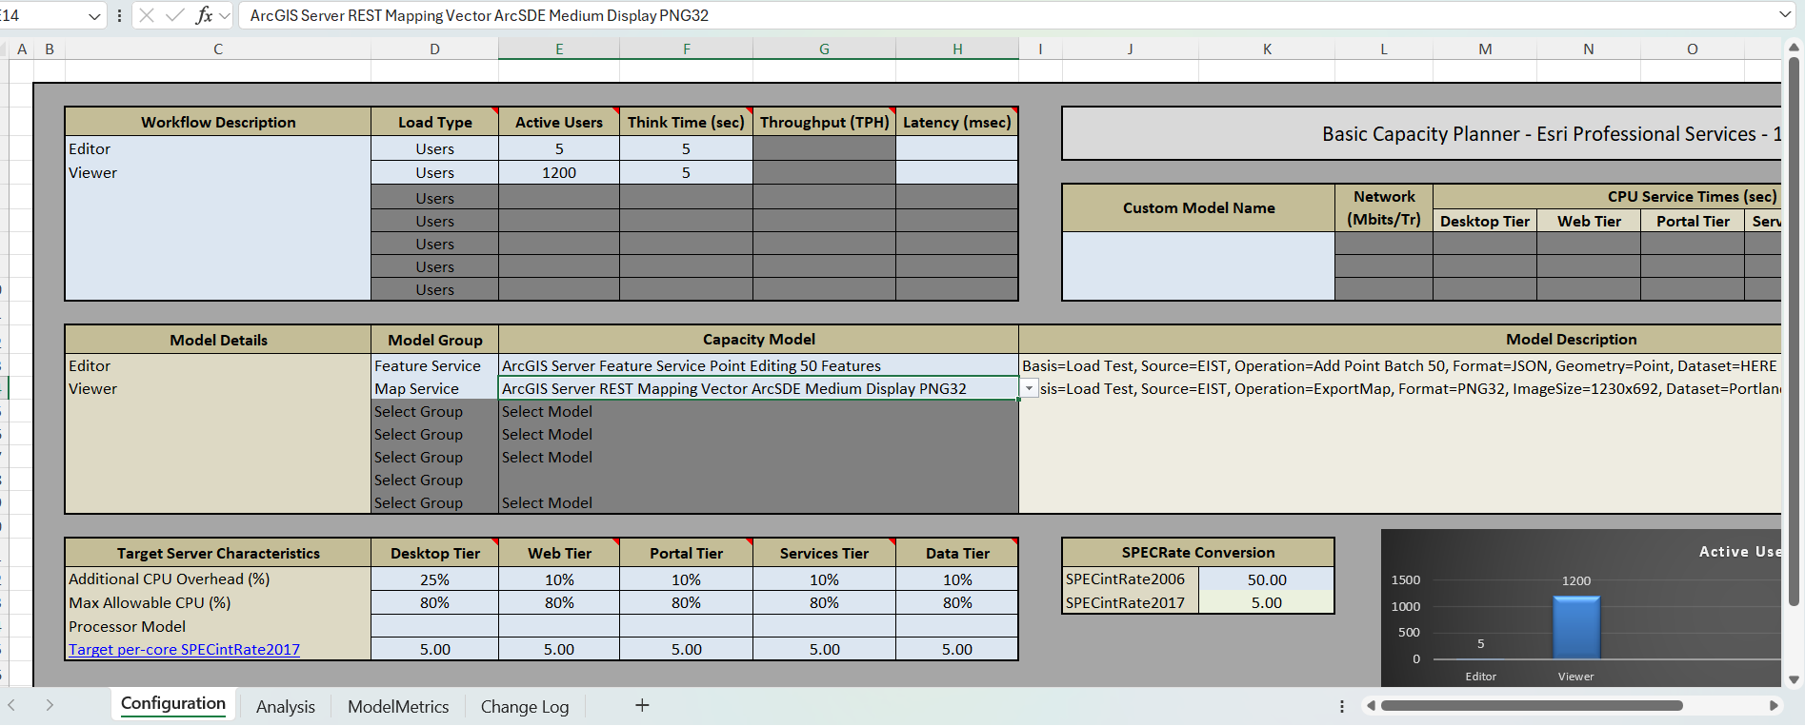Select column O header
The image size is (1805, 726).
click(x=1693, y=49)
